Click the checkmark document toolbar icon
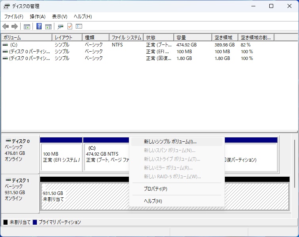 point(70,27)
